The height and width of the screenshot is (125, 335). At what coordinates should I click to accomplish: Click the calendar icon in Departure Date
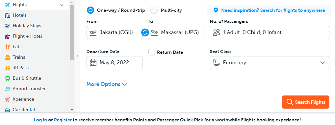[x=93, y=63]
